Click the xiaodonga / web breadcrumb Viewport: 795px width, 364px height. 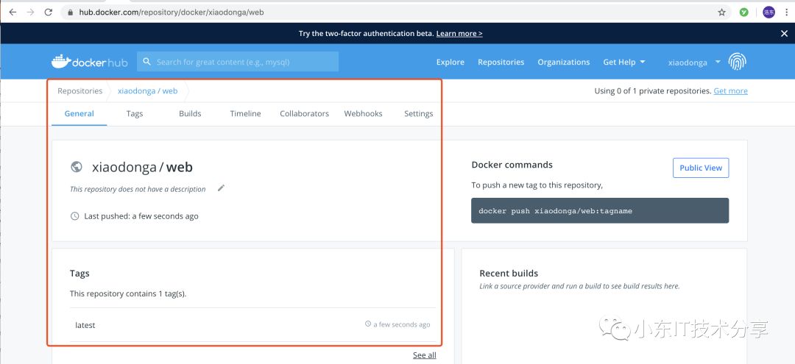(x=147, y=90)
